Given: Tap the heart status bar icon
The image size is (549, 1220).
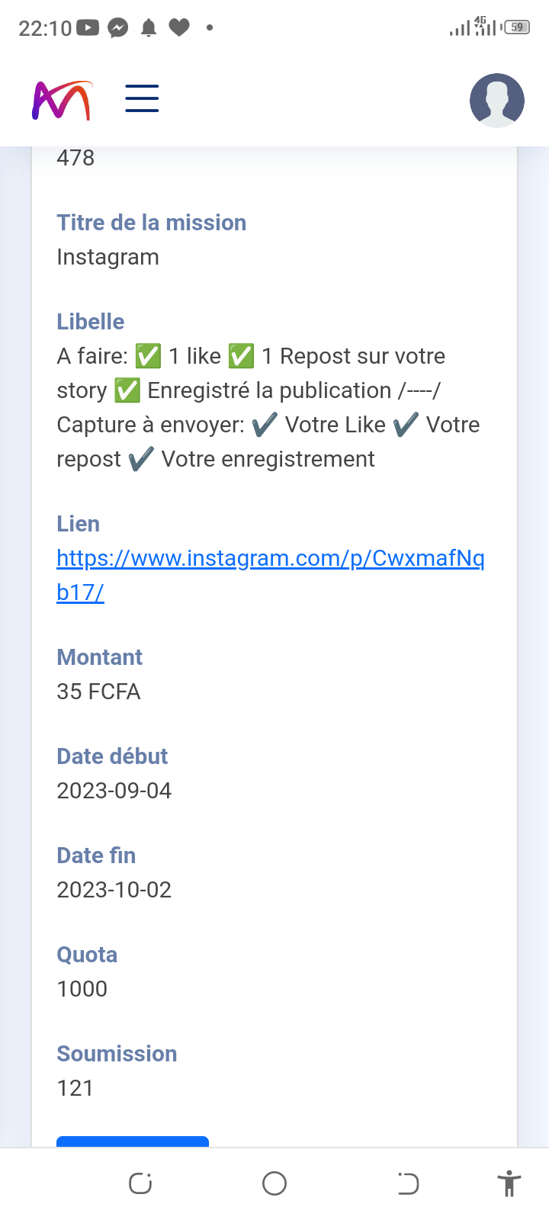Looking at the screenshot, I should coord(179,28).
